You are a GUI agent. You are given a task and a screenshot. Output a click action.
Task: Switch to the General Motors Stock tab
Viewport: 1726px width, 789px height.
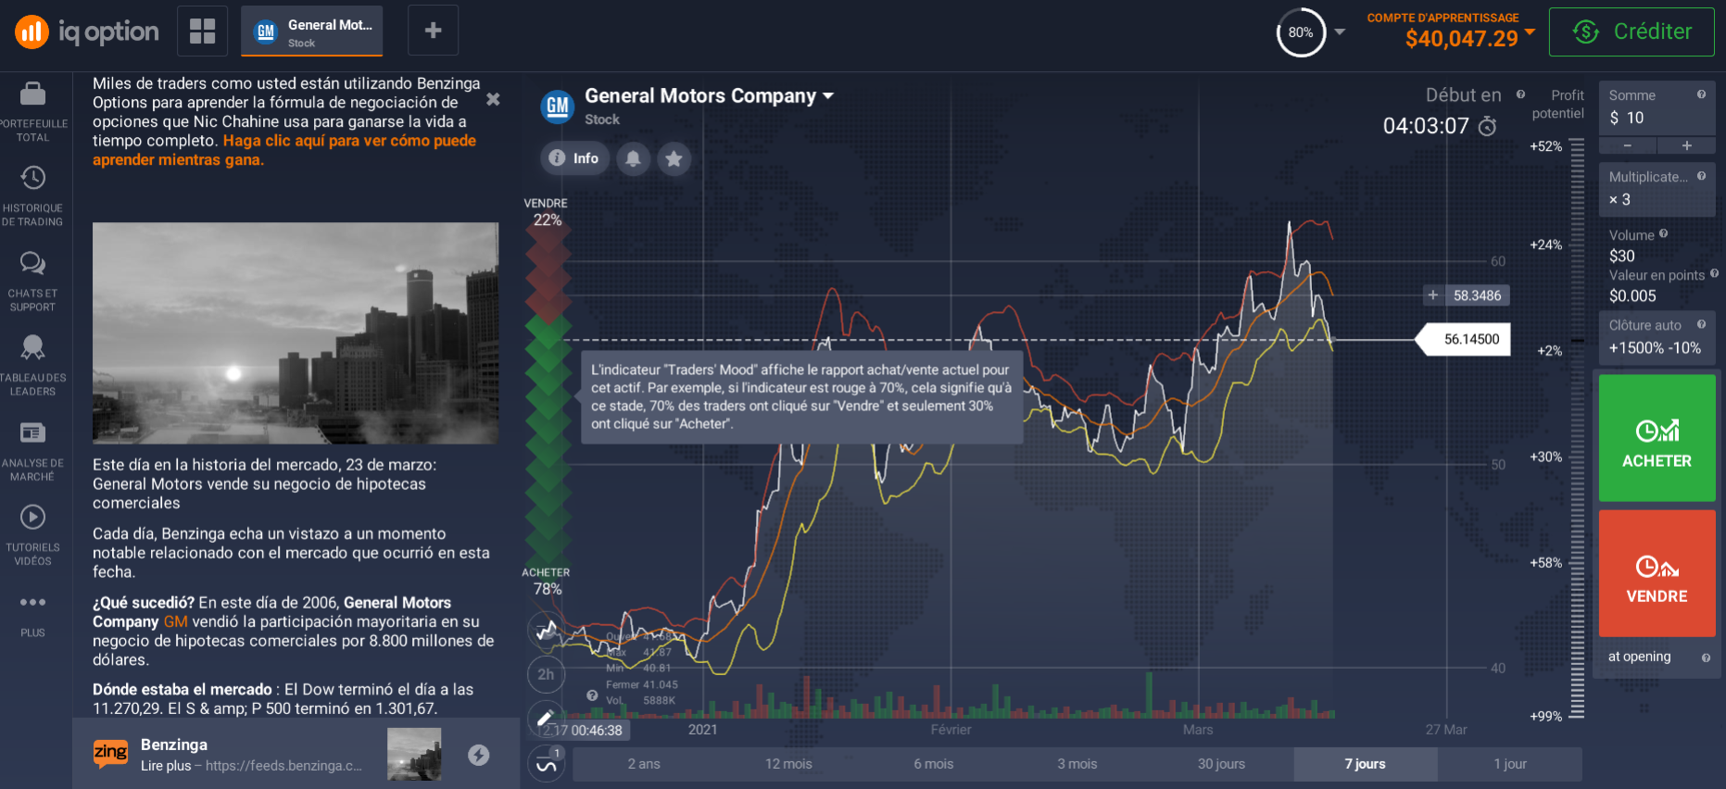312,31
